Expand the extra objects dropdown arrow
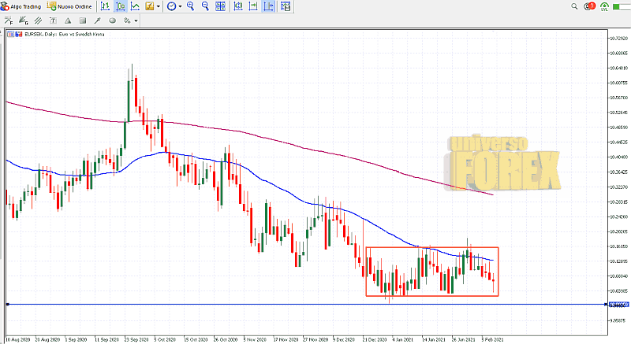Viewport: 631px width, 344px height. click(x=136, y=20)
